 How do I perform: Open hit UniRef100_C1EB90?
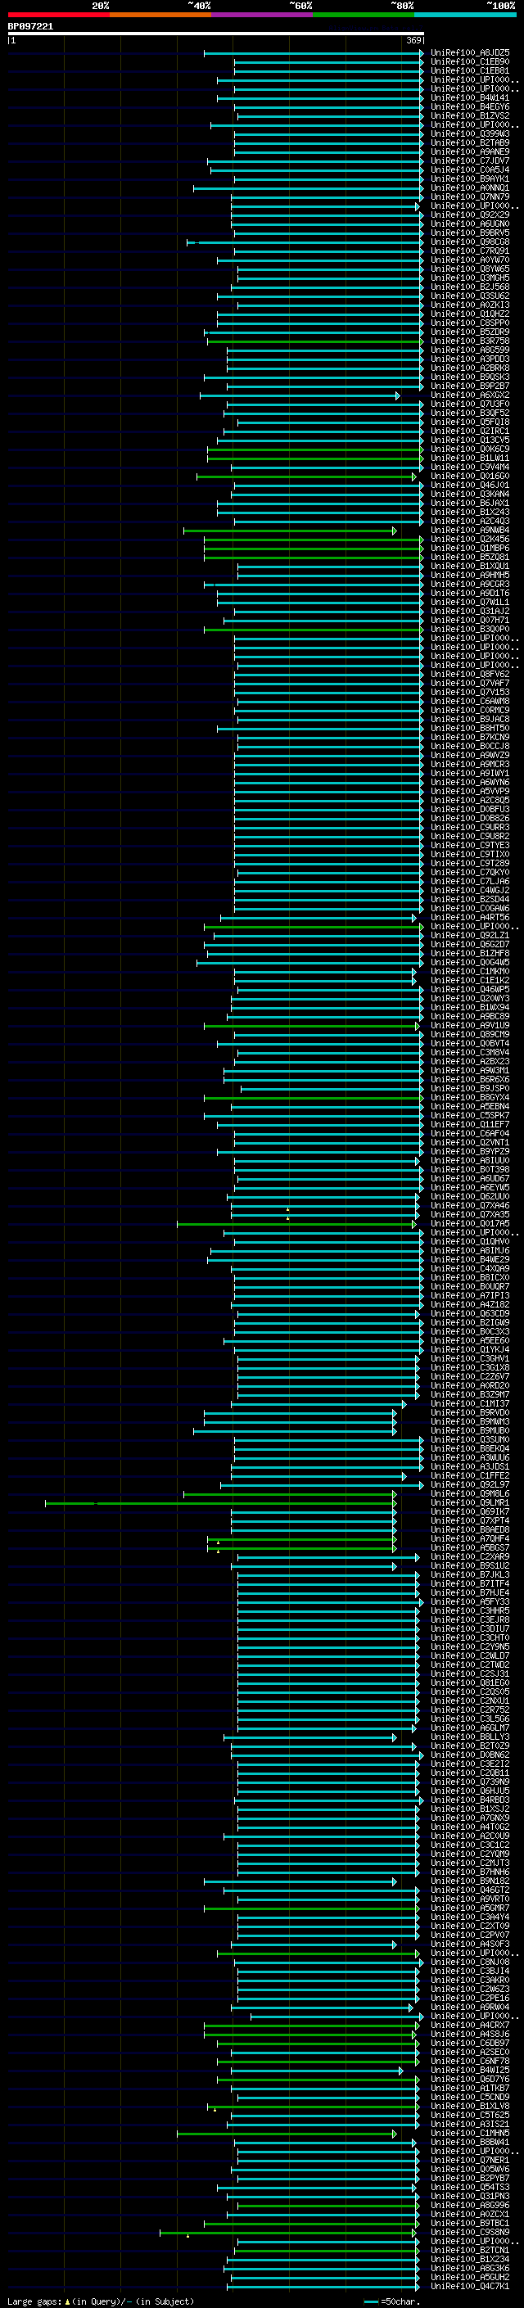[470, 62]
